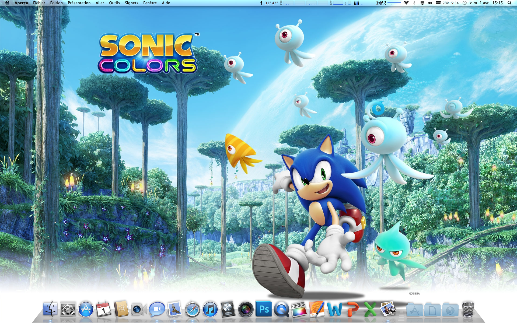The height and width of the screenshot is (323, 517).
Task: Open the Signets menu
Action: click(x=131, y=3)
